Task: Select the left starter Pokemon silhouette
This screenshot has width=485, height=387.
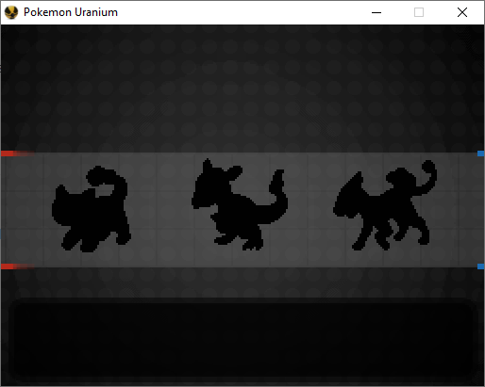Action: [x=92, y=209]
